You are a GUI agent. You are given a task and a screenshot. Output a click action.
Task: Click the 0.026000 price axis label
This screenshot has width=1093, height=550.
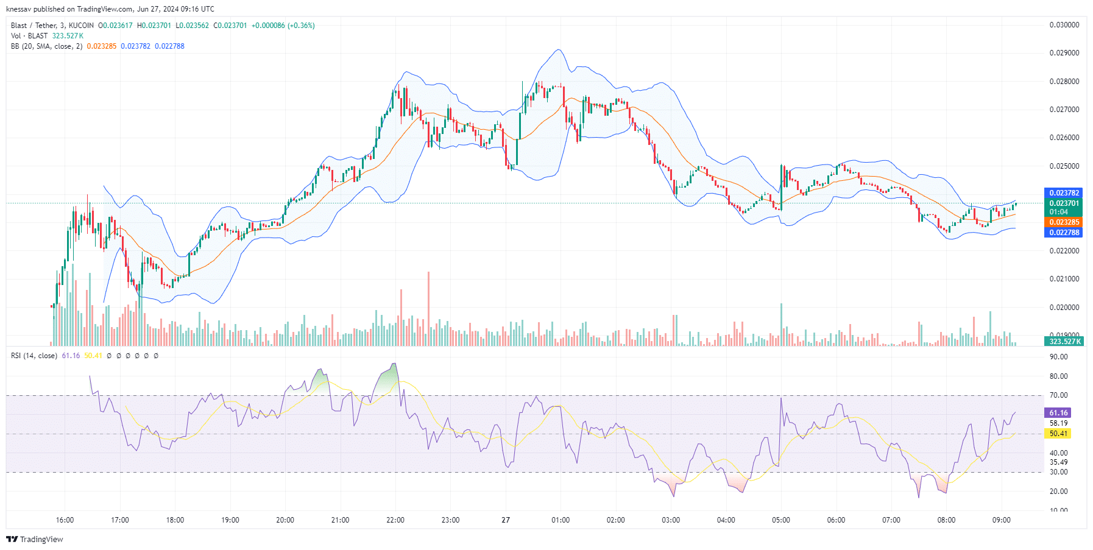[1064, 138]
